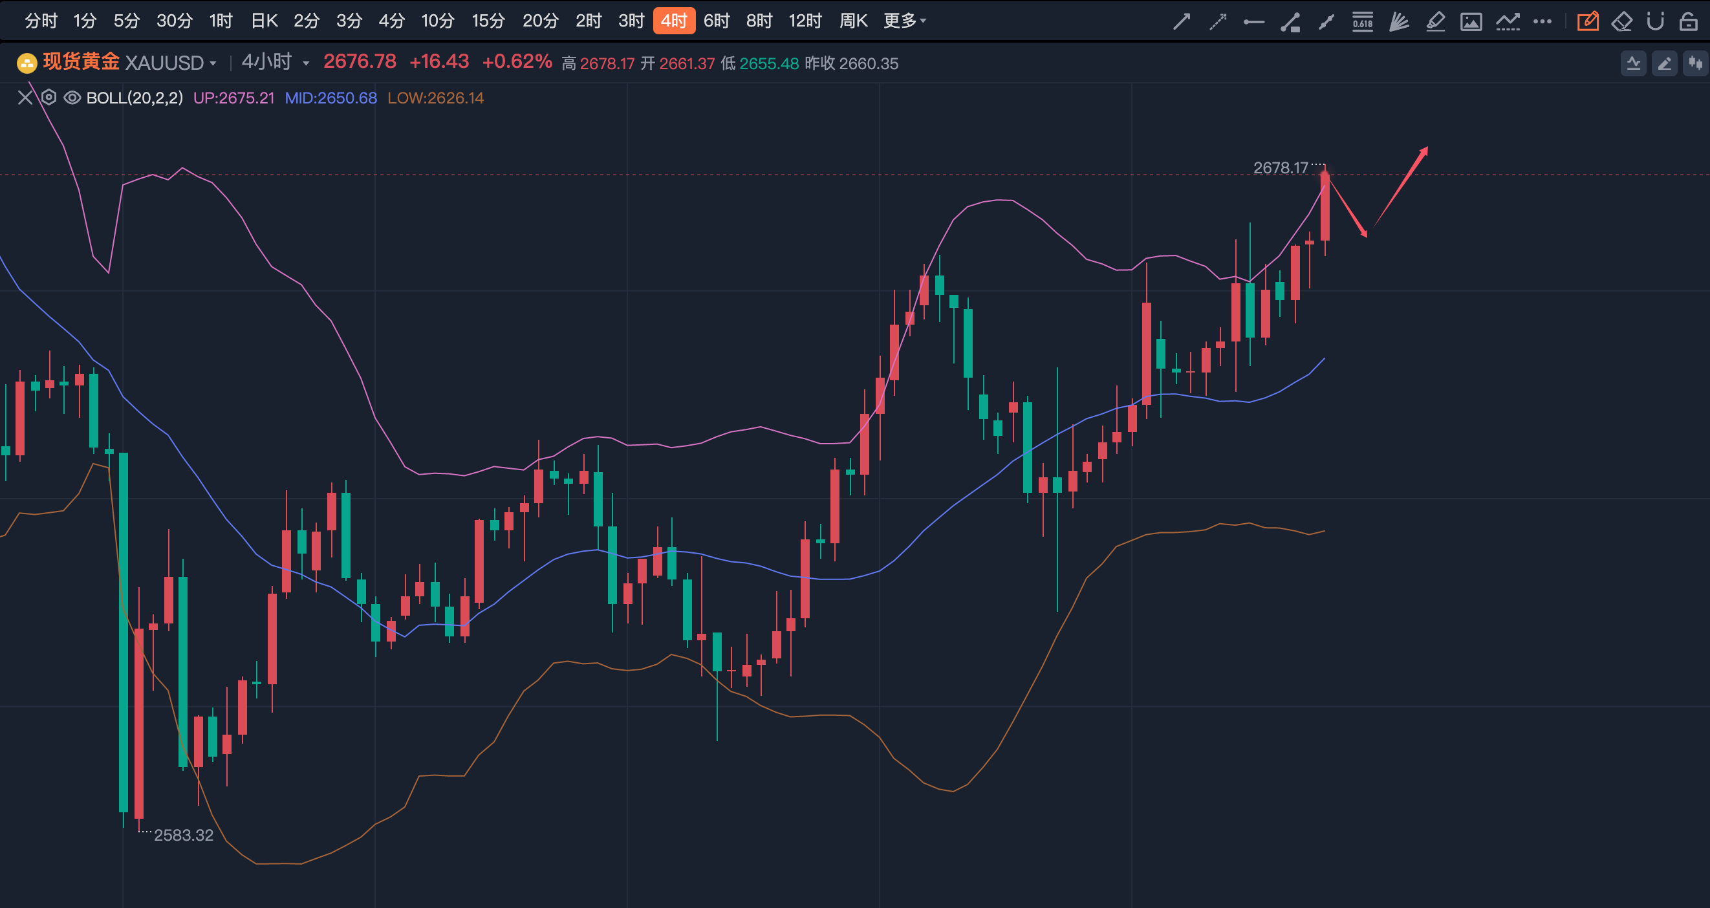Open the 更多 timeframes dropdown
The width and height of the screenshot is (1710, 908).
click(x=904, y=21)
